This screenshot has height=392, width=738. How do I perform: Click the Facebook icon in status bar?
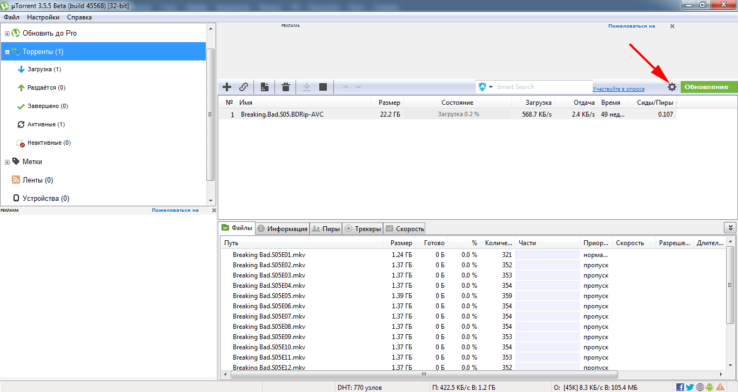tap(680, 387)
